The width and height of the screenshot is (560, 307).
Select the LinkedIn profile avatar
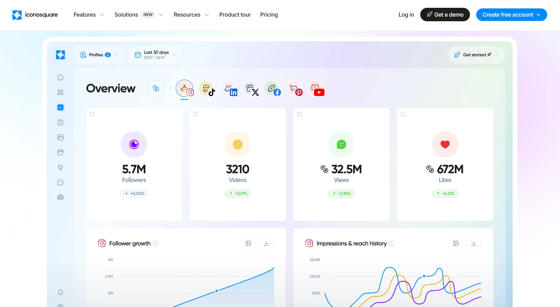(x=229, y=88)
